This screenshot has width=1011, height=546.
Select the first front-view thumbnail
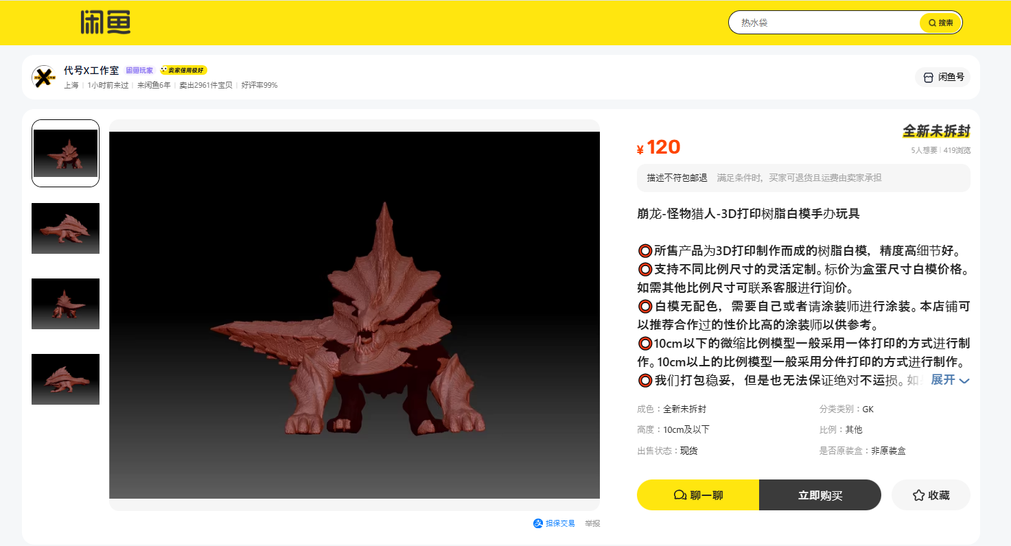pos(65,153)
